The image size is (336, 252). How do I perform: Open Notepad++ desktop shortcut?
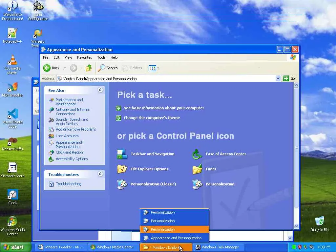[x=12, y=36]
